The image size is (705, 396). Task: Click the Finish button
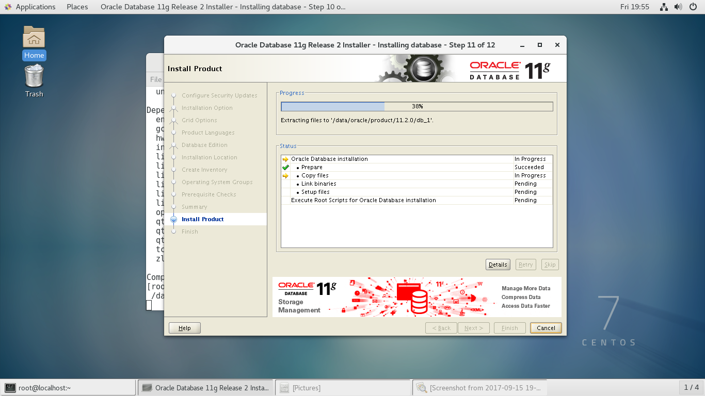[x=510, y=328]
